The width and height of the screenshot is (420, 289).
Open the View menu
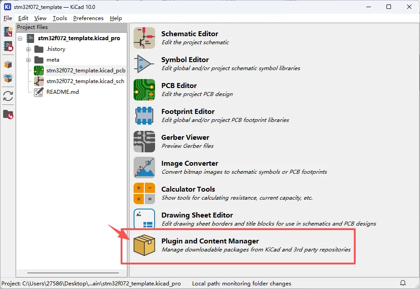[40, 18]
